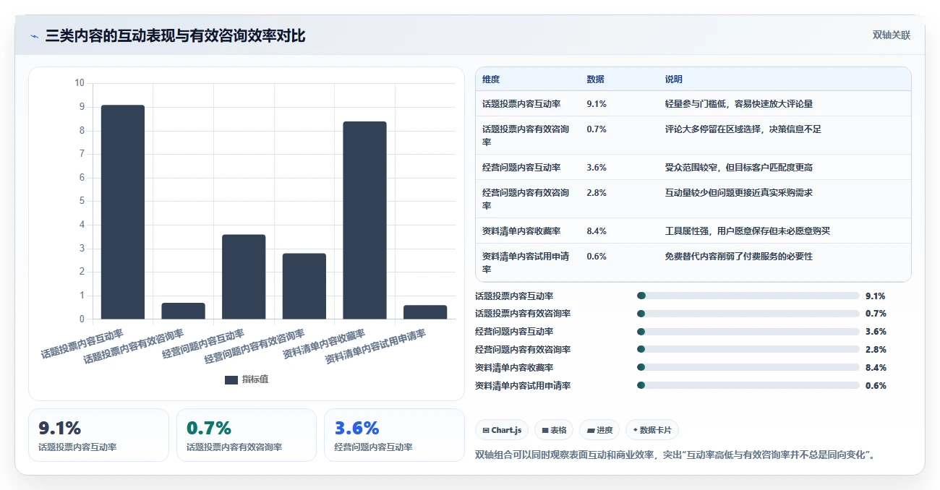
Task: Select table cell 8.4% in 数据 column
Action: (597, 231)
